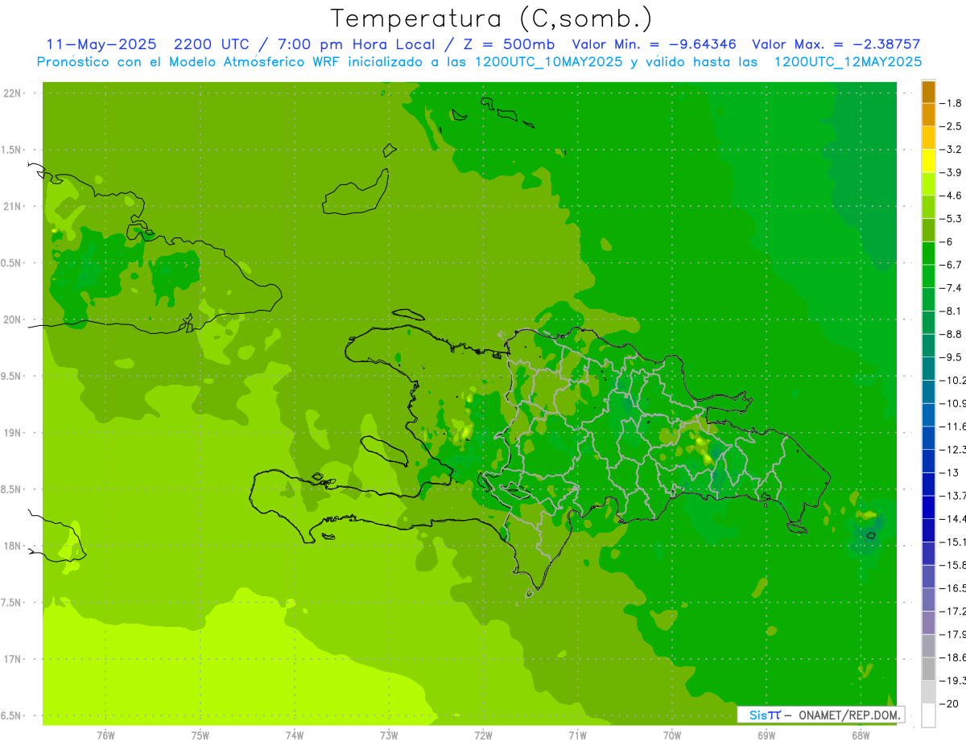
Task: Click the "-2.5" colorbar value
Action: (x=952, y=126)
